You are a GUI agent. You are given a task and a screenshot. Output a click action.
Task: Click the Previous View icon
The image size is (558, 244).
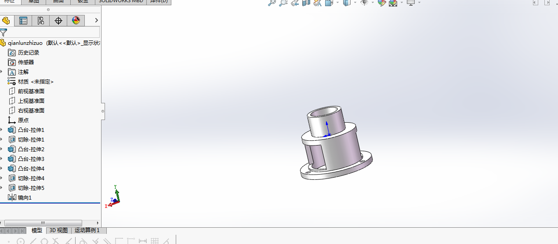(295, 3)
